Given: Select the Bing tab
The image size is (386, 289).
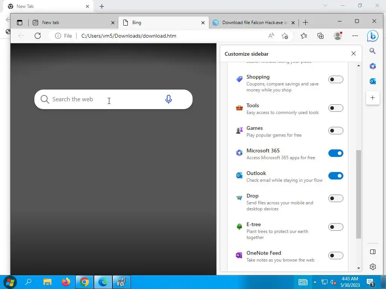Looking at the screenshot, I should [164, 23].
